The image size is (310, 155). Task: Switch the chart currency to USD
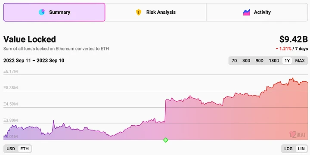[x=11, y=149]
